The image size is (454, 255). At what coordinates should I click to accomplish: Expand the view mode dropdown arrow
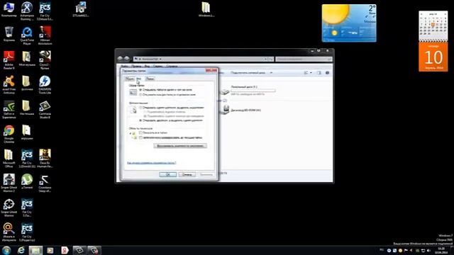311,73
